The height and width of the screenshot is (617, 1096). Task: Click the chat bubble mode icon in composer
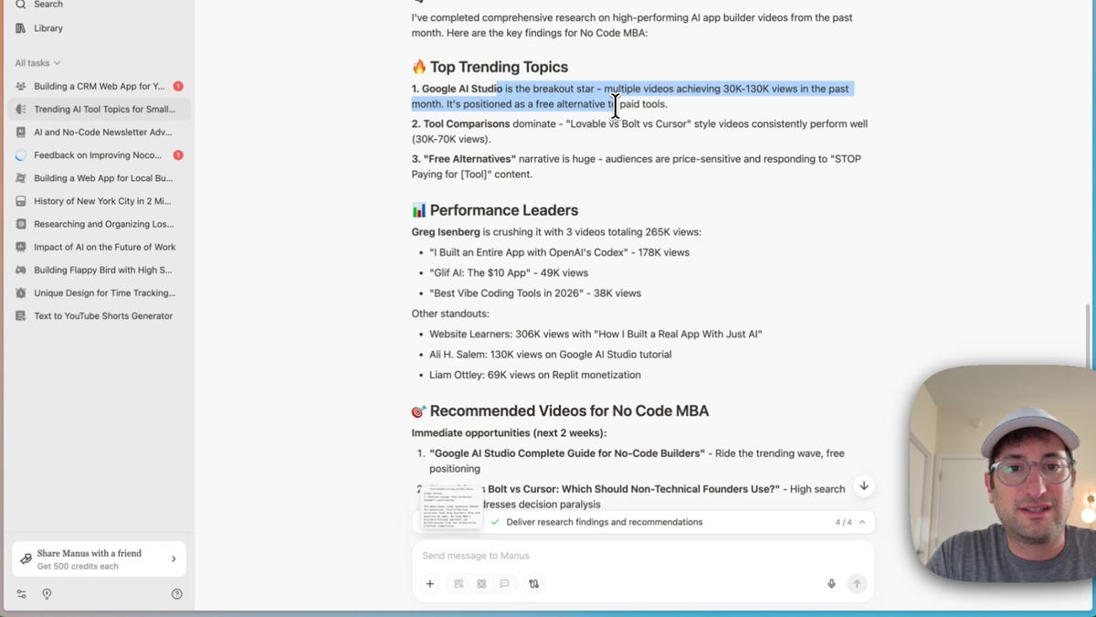click(x=504, y=583)
